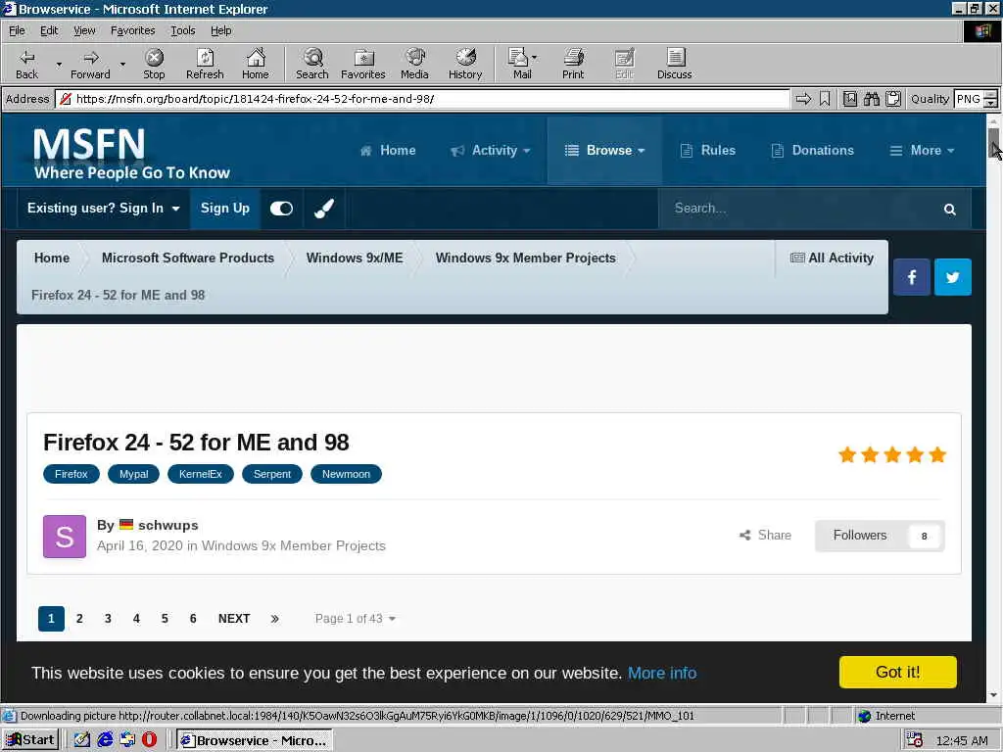Click the search magnifier icon in site search

(950, 210)
